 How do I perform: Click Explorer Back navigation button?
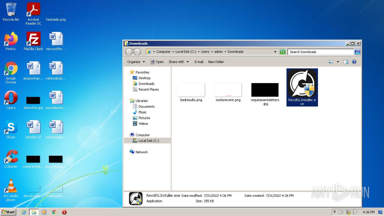click(129, 52)
